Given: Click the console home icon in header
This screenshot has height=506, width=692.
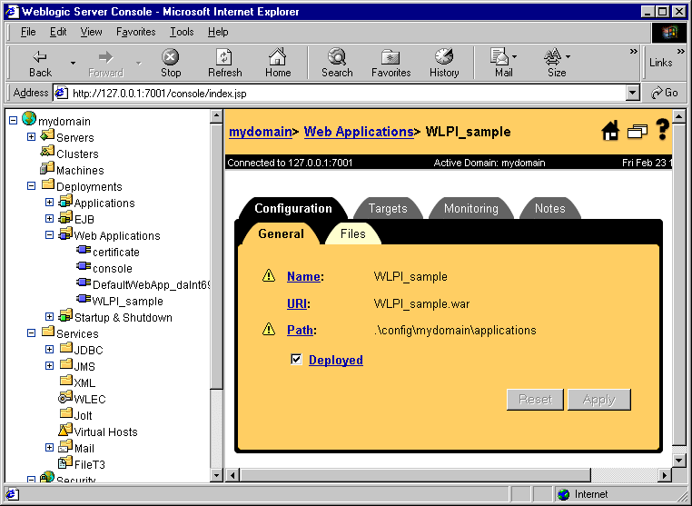Looking at the screenshot, I should point(610,131).
